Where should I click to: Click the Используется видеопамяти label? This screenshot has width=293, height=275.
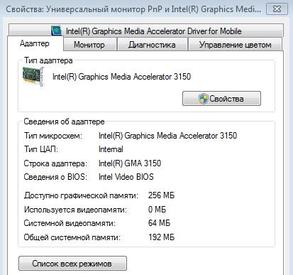[75, 210]
